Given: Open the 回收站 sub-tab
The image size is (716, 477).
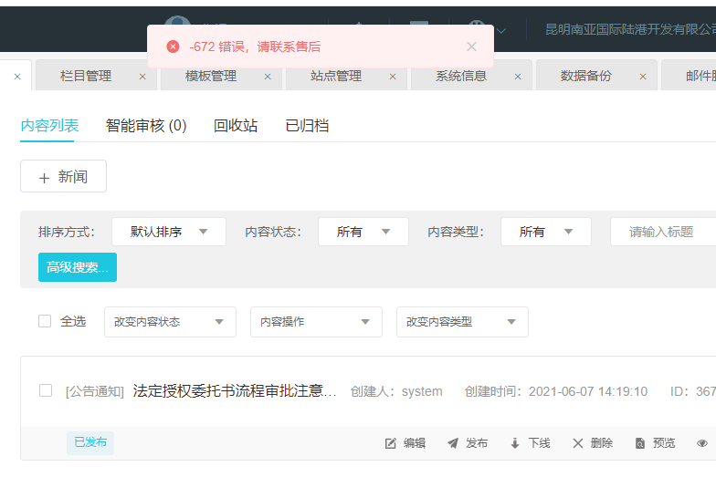Looking at the screenshot, I should [236, 126].
